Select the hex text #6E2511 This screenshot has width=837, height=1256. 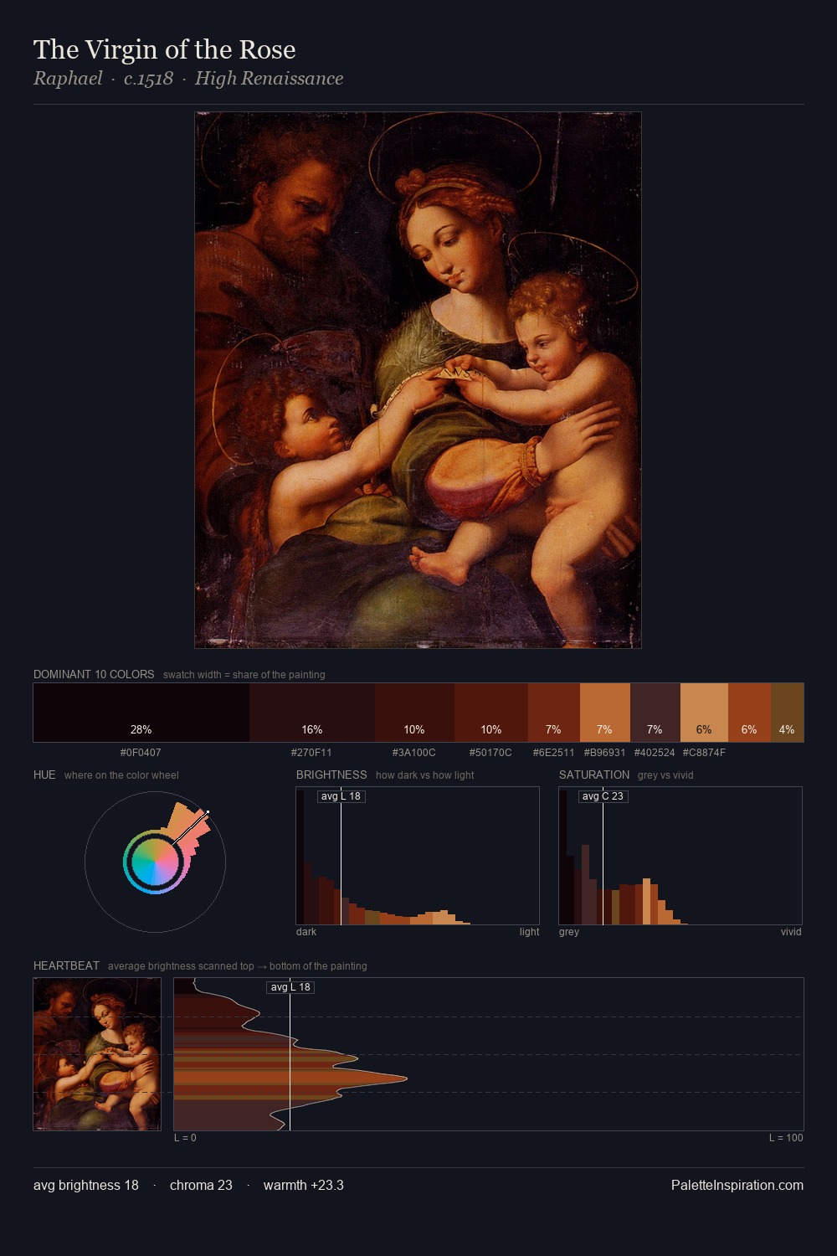(553, 753)
